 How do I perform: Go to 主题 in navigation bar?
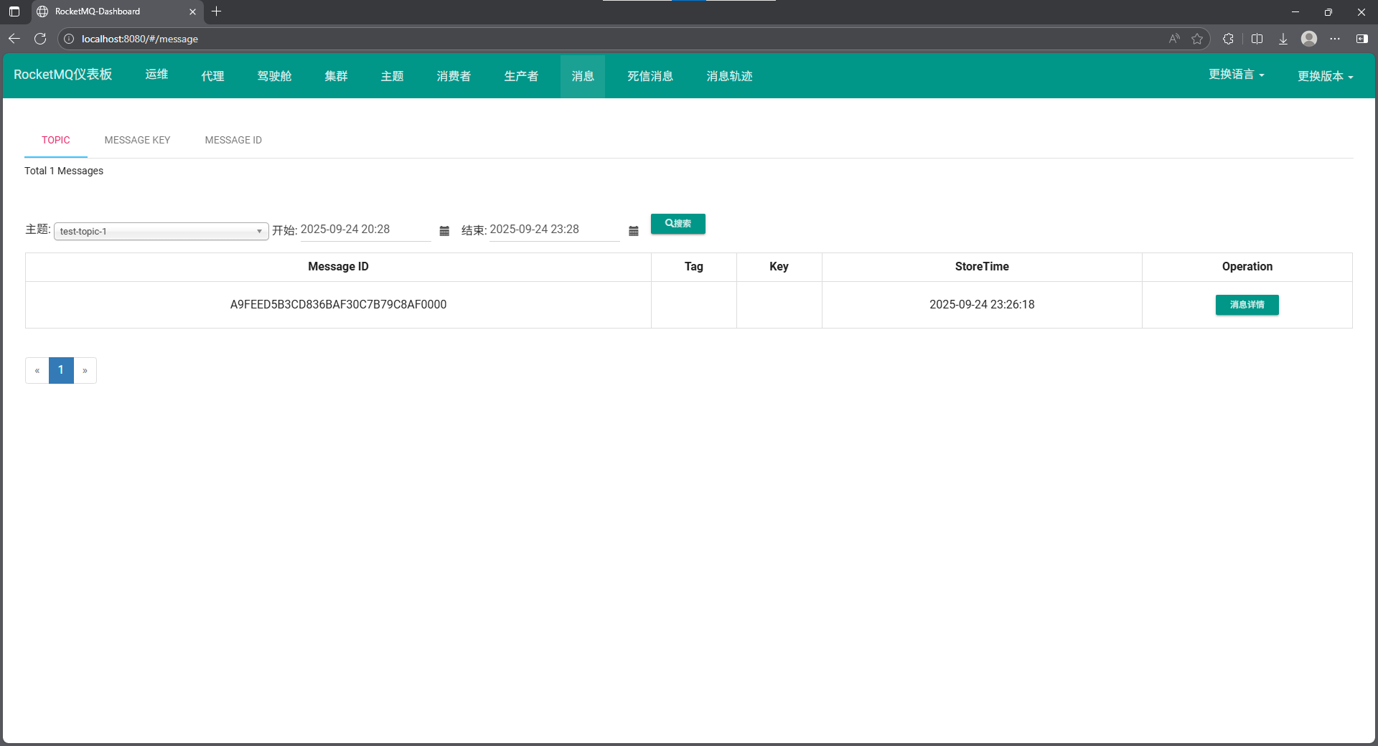coord(392,76)
